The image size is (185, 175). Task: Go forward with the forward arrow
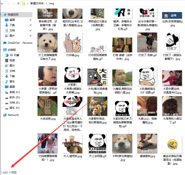coord(9,4)
